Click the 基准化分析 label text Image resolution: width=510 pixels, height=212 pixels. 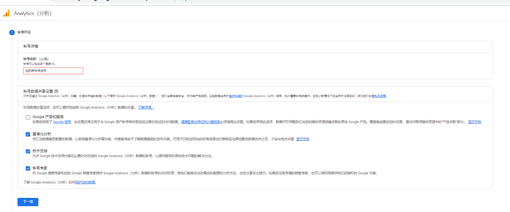click(x=42, y=134)
